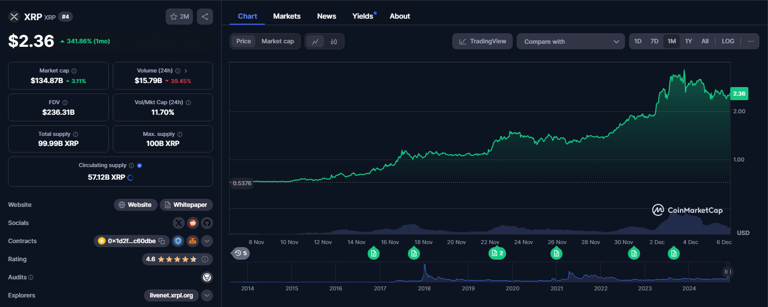Enable LOG scale on the chart

point(728,41)
